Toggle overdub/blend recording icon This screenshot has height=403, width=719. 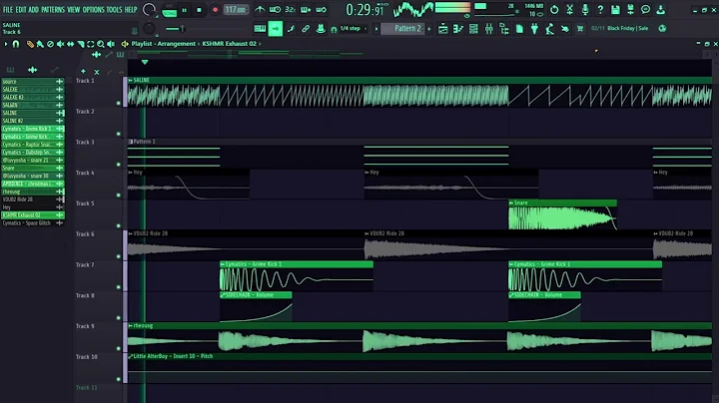tap(306, 10)
